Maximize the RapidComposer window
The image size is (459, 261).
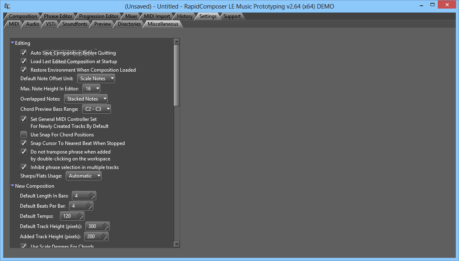pos(432,5)
